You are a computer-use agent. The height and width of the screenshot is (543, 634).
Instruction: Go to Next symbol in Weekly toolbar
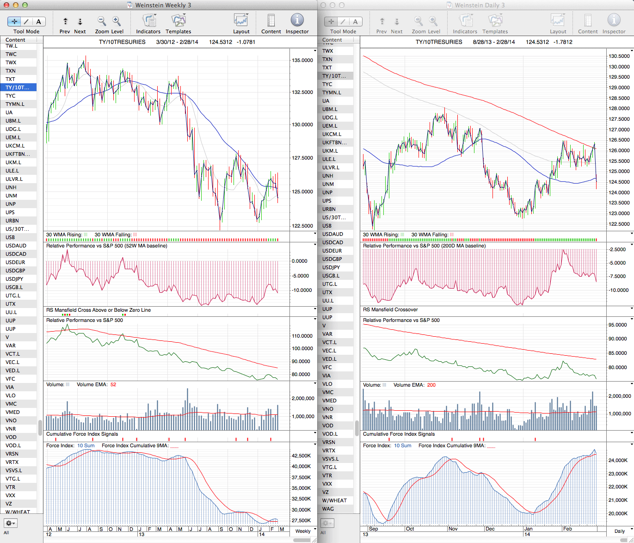80,21
